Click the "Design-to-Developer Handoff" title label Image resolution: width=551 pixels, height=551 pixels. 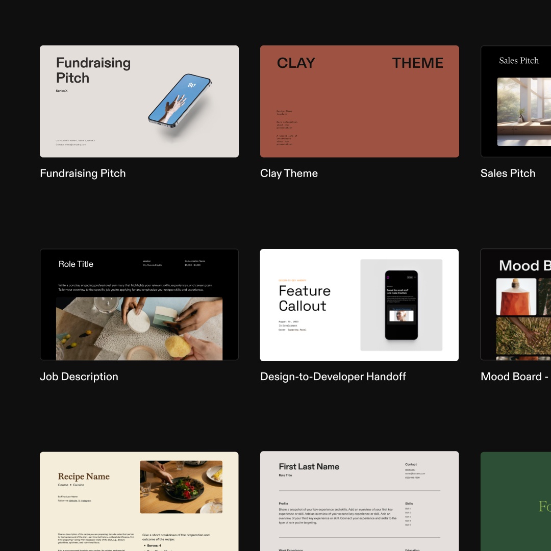pyautogui.click(x=333, y=377)
